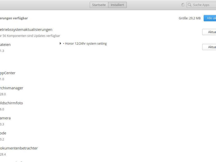Select 'Honor 12/24hr system setting' text
This screenshot has height=162, width=216.
pos(86,44)
